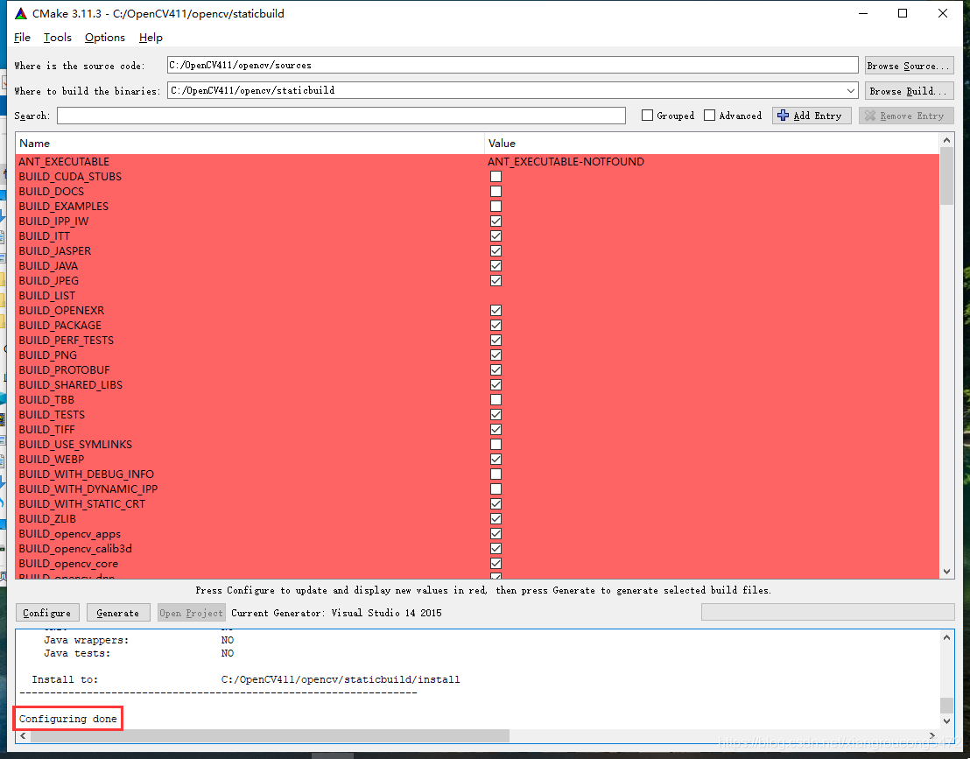Viewport: 970px width, 759px height.
Task: Open the Help menu
Action: coord(151,37)
